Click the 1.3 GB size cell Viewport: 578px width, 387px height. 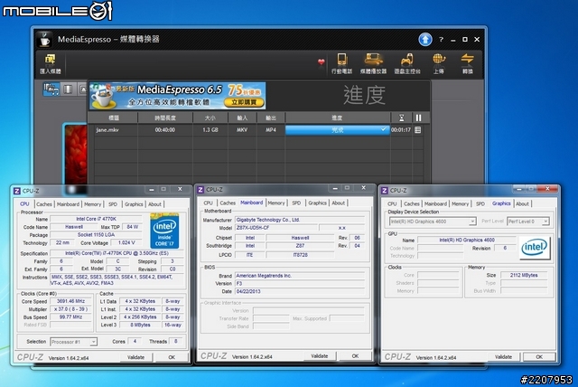(x=210, y=130)
